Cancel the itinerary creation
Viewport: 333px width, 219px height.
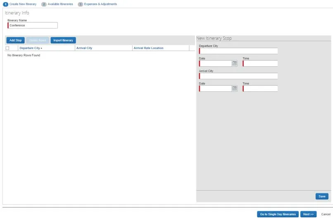326,214
